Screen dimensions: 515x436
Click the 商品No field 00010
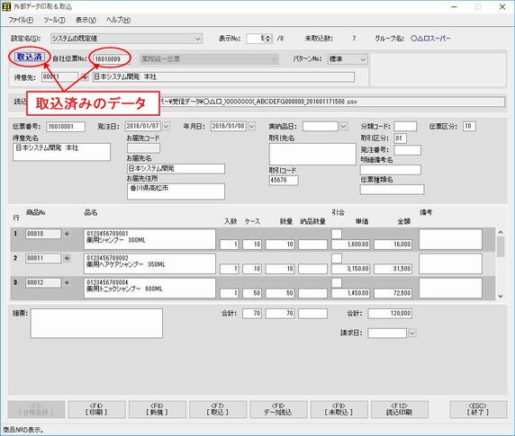click(43, 234)
